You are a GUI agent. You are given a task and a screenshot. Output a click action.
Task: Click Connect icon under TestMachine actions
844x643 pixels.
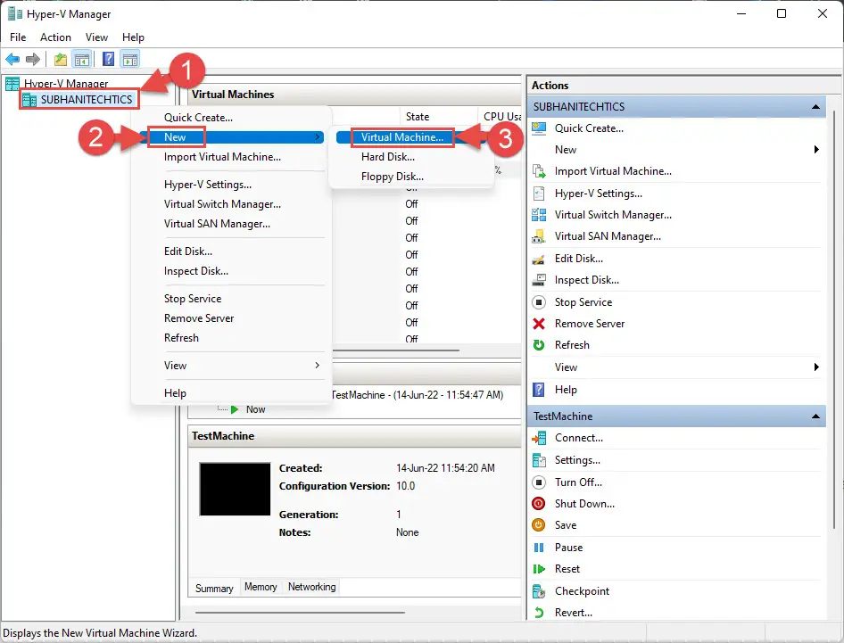(x=539, y=438)
